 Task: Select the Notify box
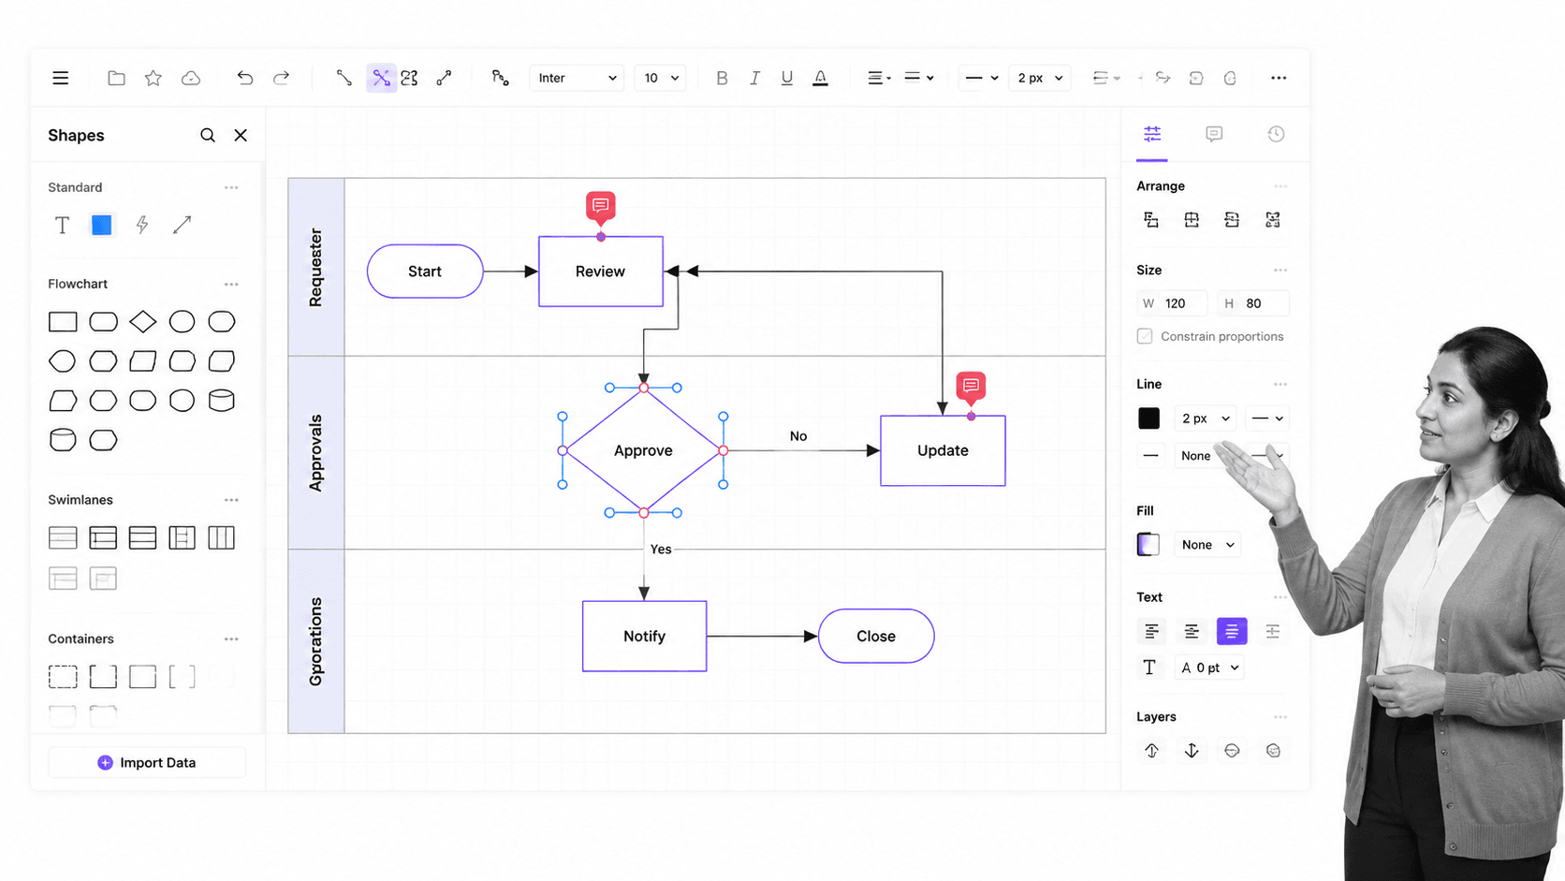point(644,637)
